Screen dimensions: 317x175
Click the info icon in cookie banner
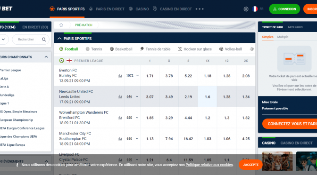coord(17,165)
